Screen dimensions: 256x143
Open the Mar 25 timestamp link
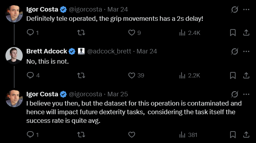pos(117,94)
